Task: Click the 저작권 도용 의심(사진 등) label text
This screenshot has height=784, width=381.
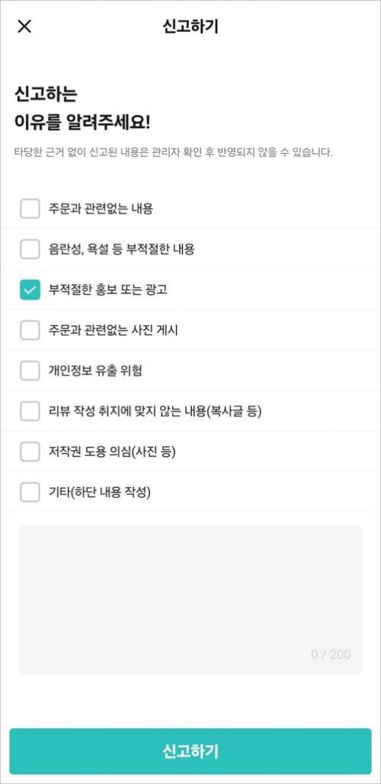Action: 112,452
